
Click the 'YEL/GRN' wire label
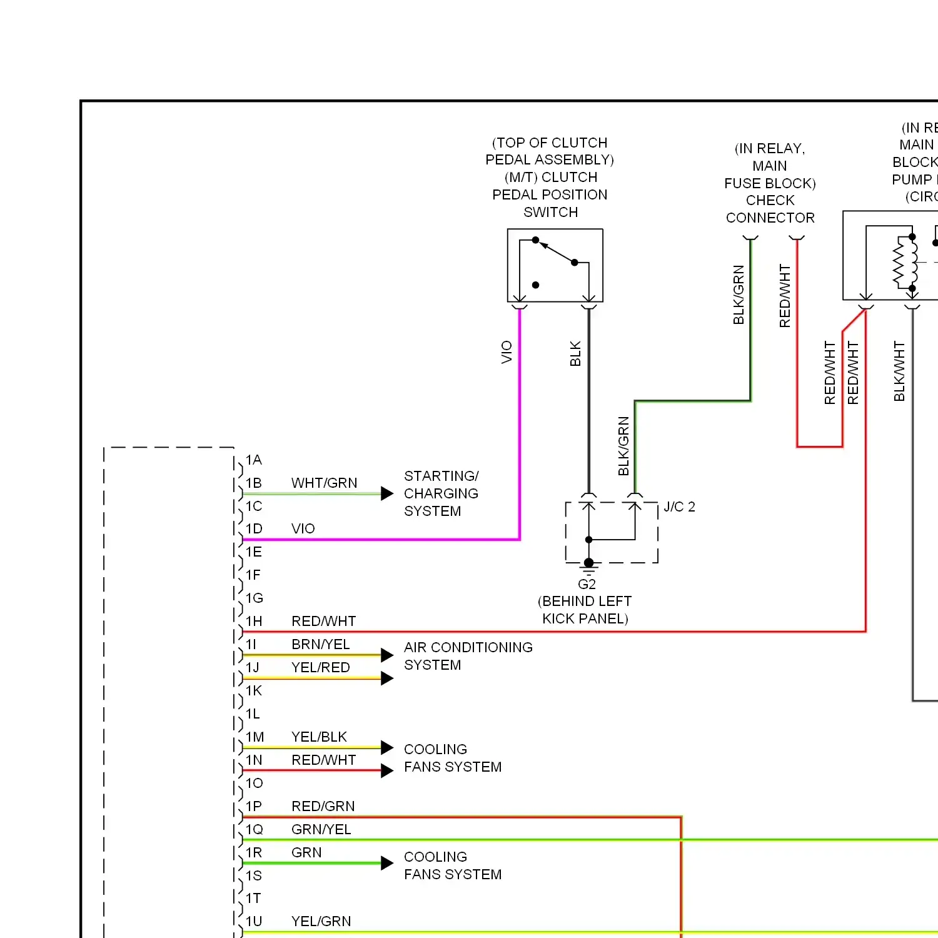pyautogui.click(x=321, y=921)
